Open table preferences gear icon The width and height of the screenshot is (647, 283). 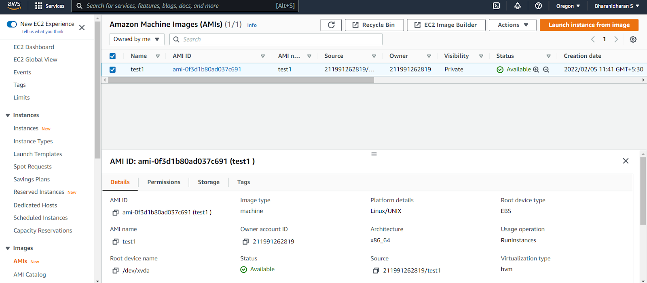tap(633, 39)
